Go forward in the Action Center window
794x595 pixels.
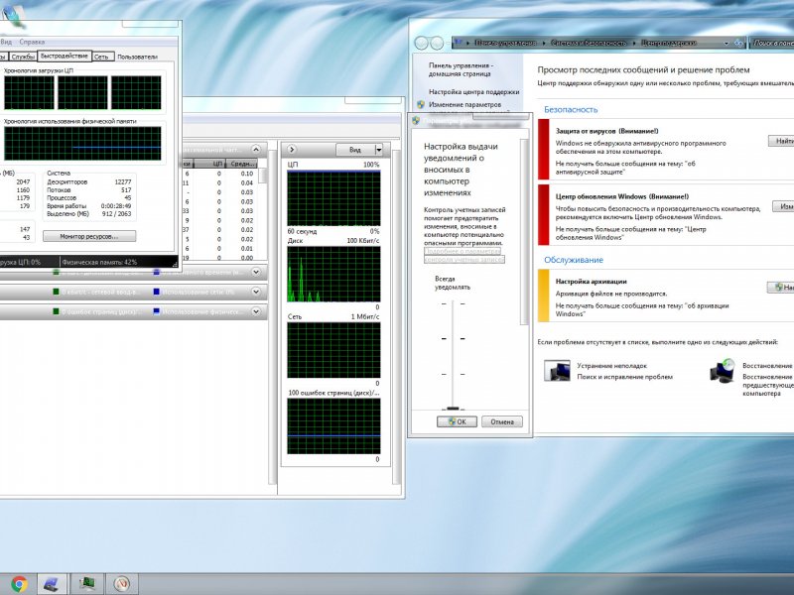coord(437,43)
